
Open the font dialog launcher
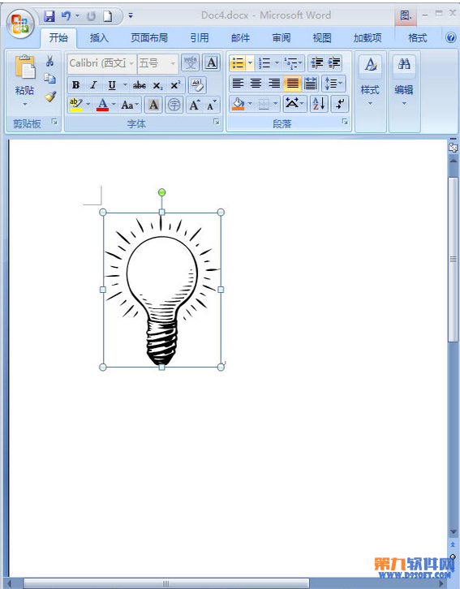coord(217,122)
